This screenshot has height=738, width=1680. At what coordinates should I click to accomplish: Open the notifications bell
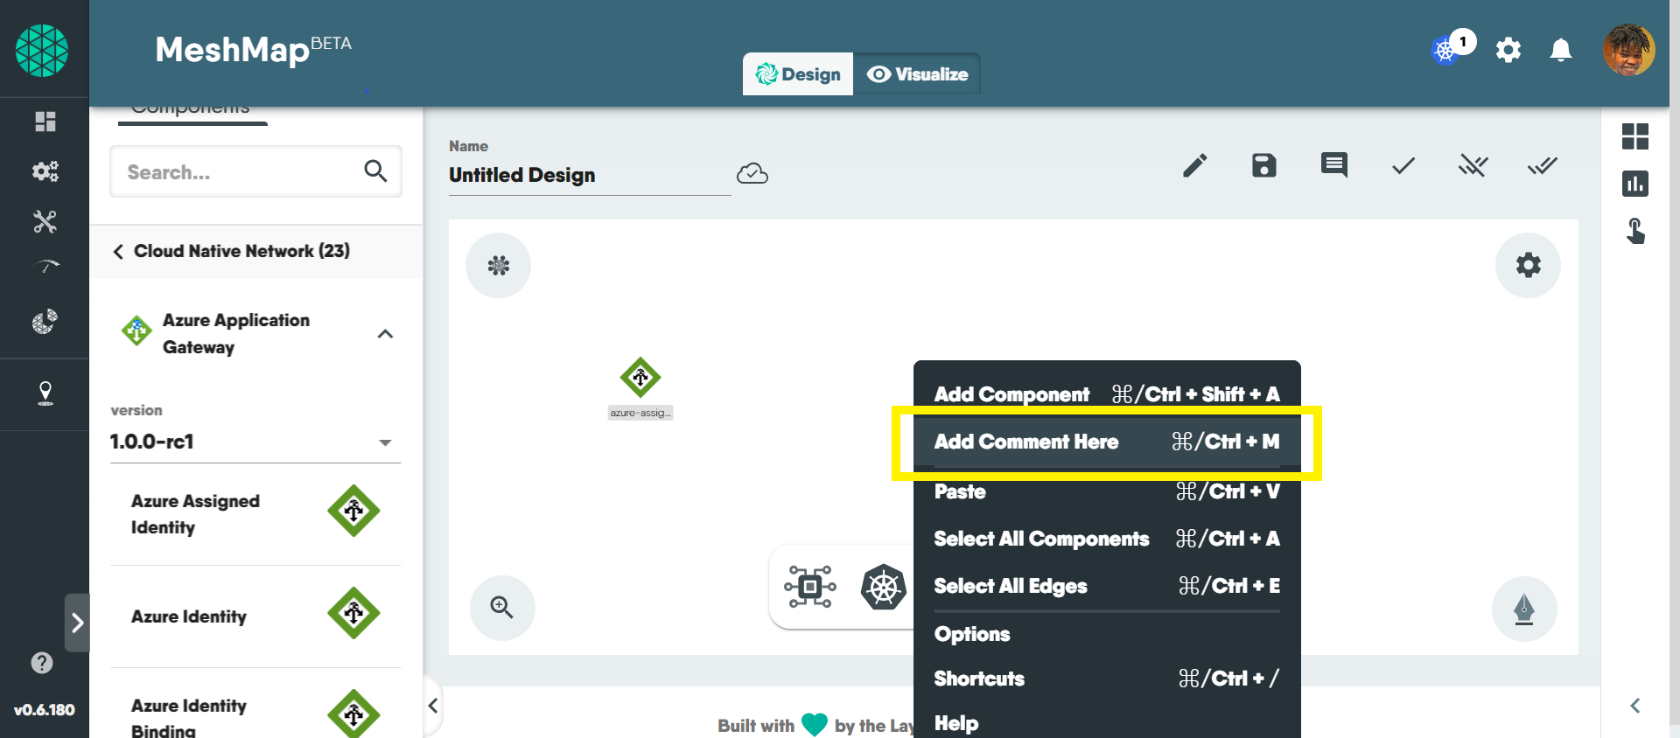click(x=1560, y=51)
